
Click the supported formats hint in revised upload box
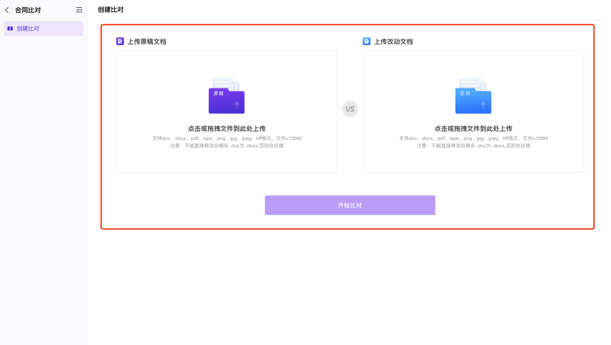coord(473,138)
